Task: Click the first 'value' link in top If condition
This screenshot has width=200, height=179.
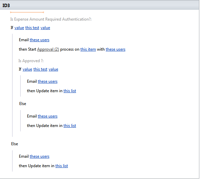Action: (19, 28)
